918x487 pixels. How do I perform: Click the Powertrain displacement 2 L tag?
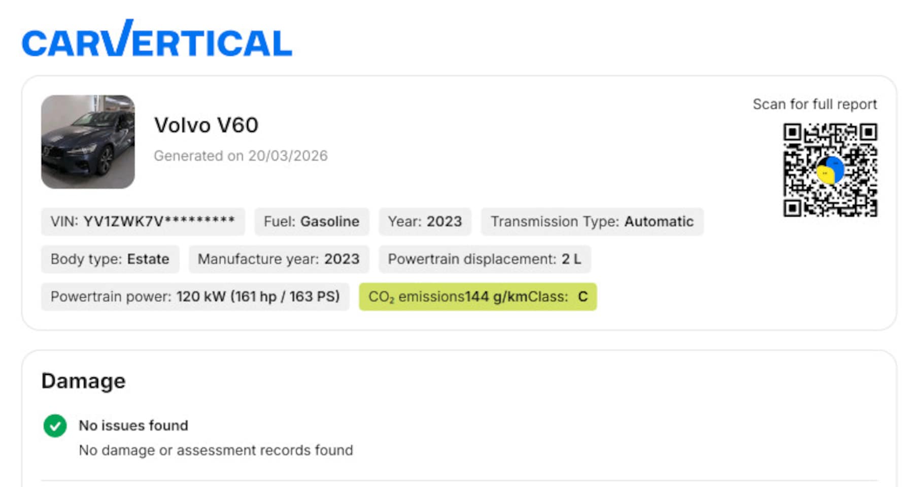pos(484,259)
